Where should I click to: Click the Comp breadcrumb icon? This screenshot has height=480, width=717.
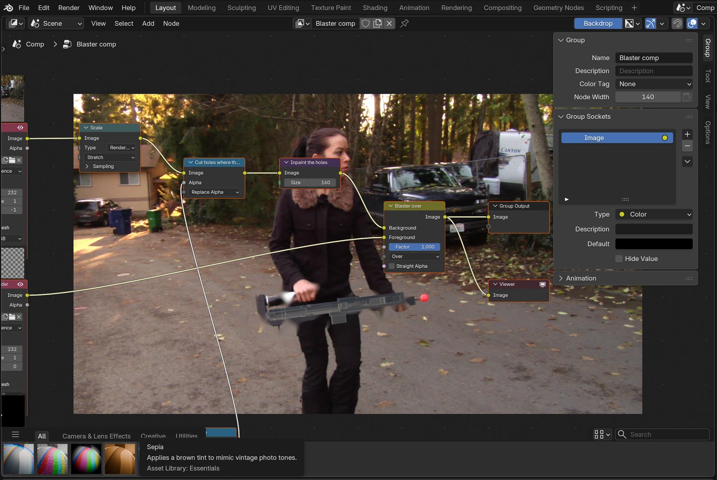17,44
